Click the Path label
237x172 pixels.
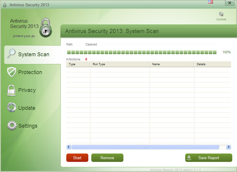point(69,44)
